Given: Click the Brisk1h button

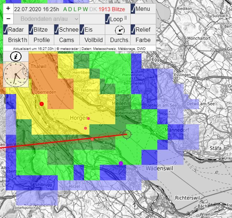Looking at the screenshot, I should (16, 40).
